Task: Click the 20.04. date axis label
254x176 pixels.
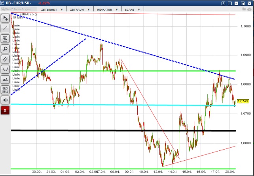Action: [230, 172]
